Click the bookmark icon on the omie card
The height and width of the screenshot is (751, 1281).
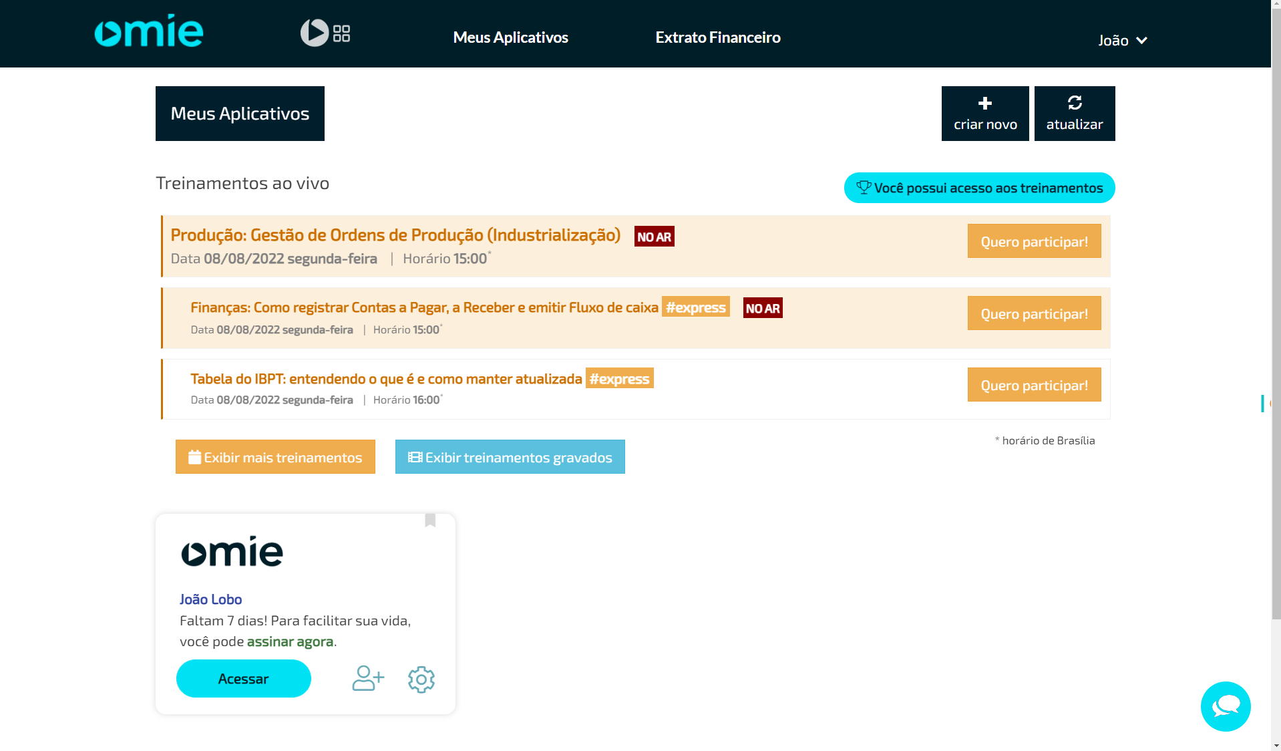[x=431, y=522]
